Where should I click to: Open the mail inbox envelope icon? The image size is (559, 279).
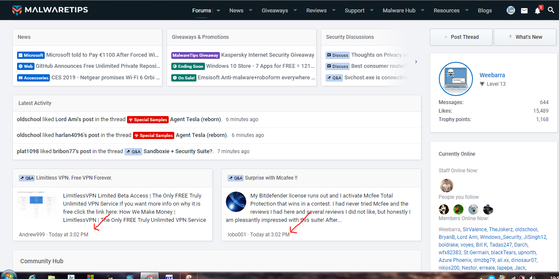click(524, 11)
